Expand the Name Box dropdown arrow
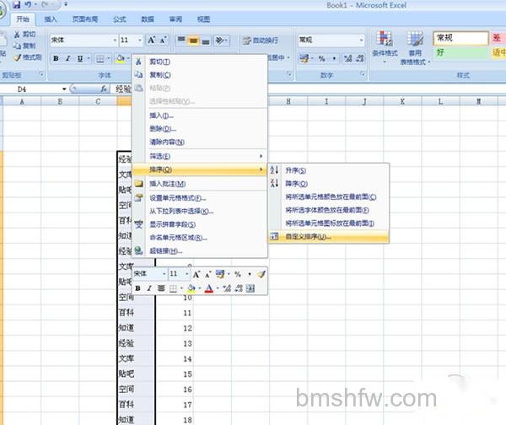Viewport: 506px width, 425px height. pos(64,89)
